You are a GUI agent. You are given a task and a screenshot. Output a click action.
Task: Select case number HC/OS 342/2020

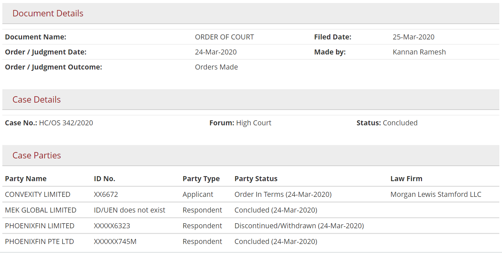tap(66, 123)
